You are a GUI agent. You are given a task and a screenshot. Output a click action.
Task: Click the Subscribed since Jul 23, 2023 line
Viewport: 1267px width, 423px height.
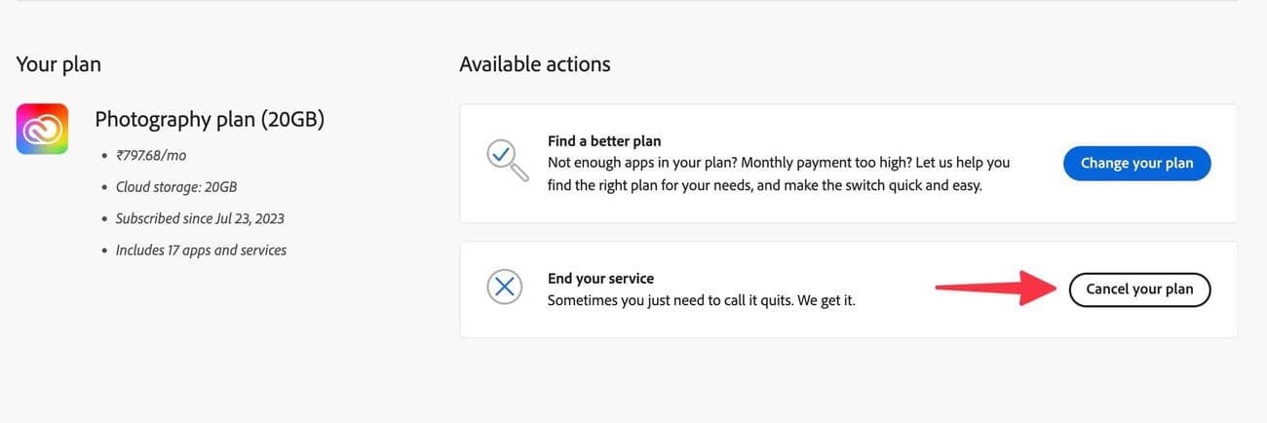point(199,218)
